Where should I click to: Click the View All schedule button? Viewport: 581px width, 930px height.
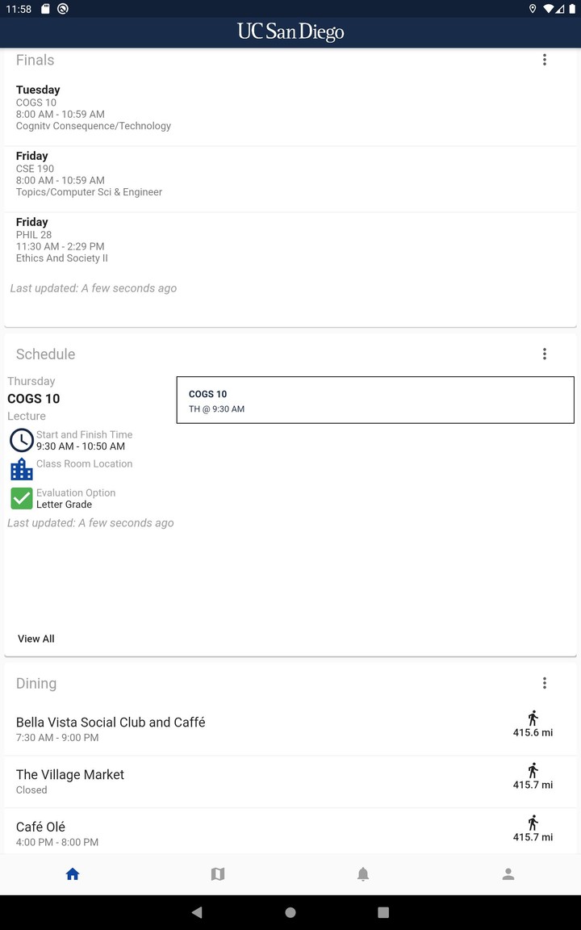pos(36,639)
